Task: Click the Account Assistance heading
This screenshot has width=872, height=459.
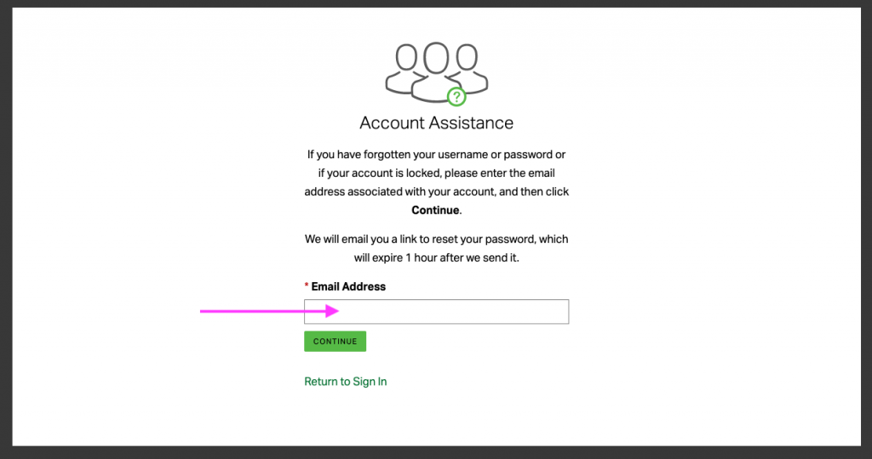Action: pyautogui.click(x=436, y=123)
